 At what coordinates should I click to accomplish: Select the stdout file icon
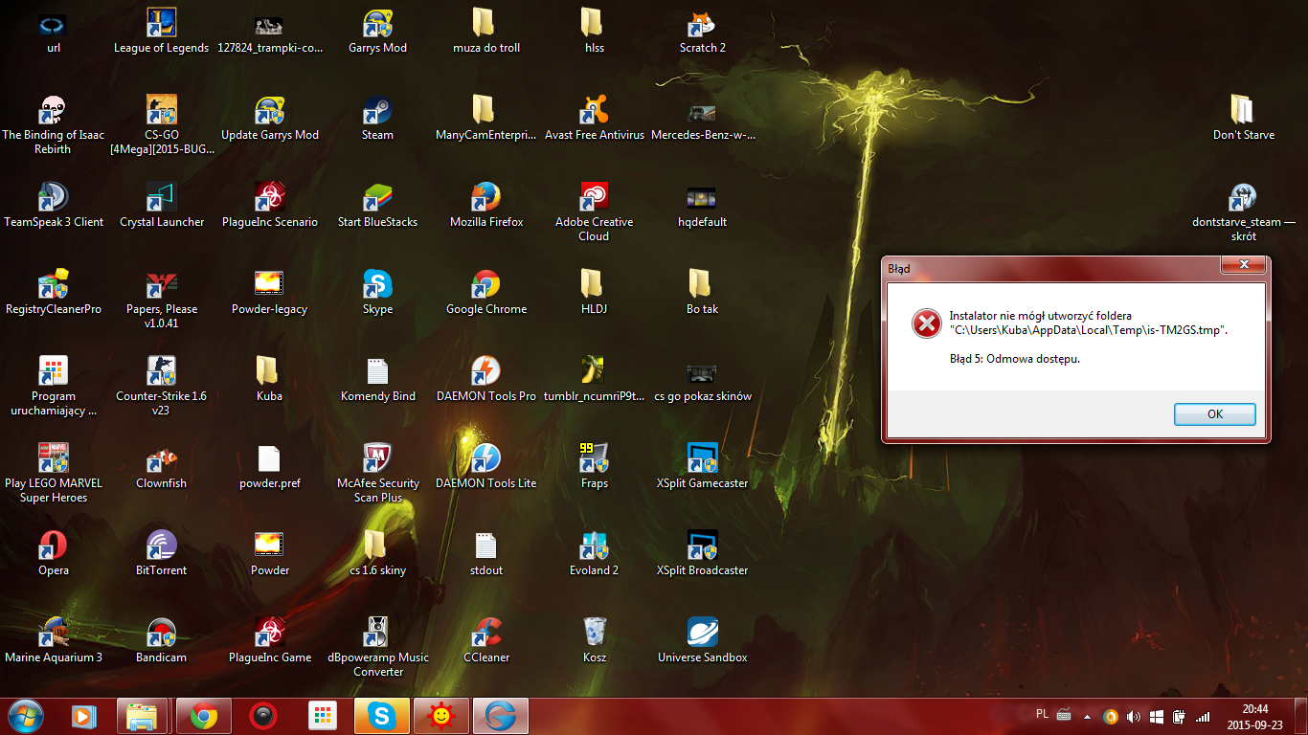coord(486,553)
